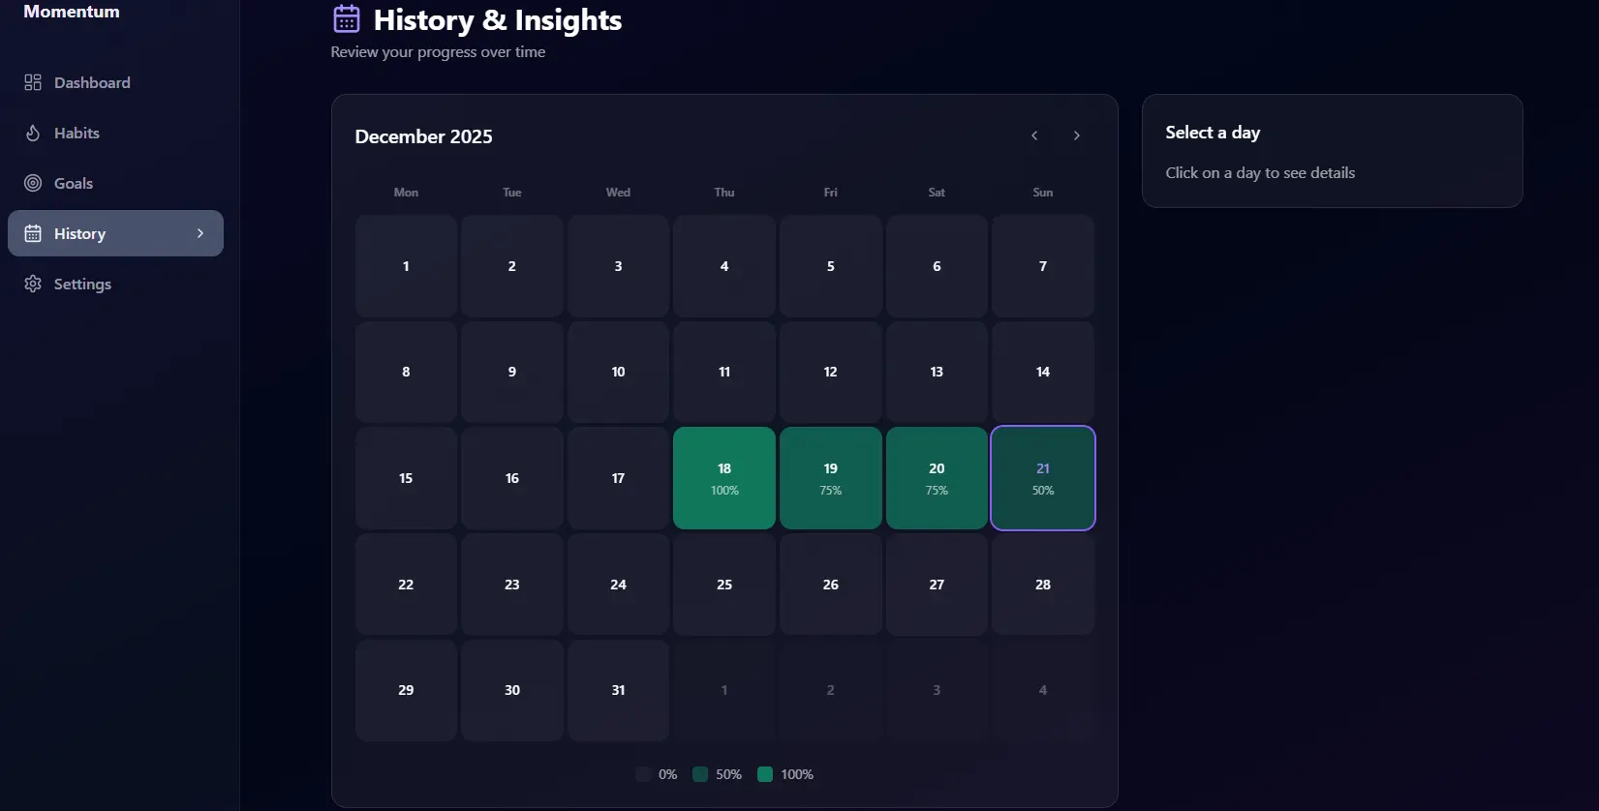Click the 50% legend color swatch
This screenshot has width=1599, height=811.
(700, 774)
